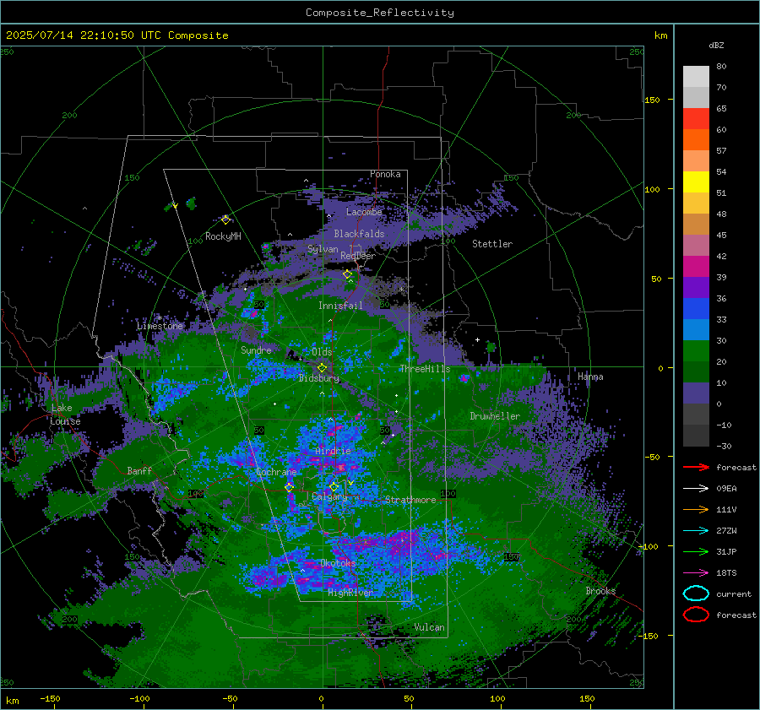The height and width of the screenshot is (710, 760).
Task: Select the magenta 18TS arrow legend icon
Action: point(696,573)
